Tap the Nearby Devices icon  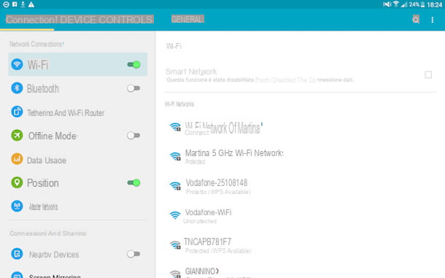click(17, 254)
